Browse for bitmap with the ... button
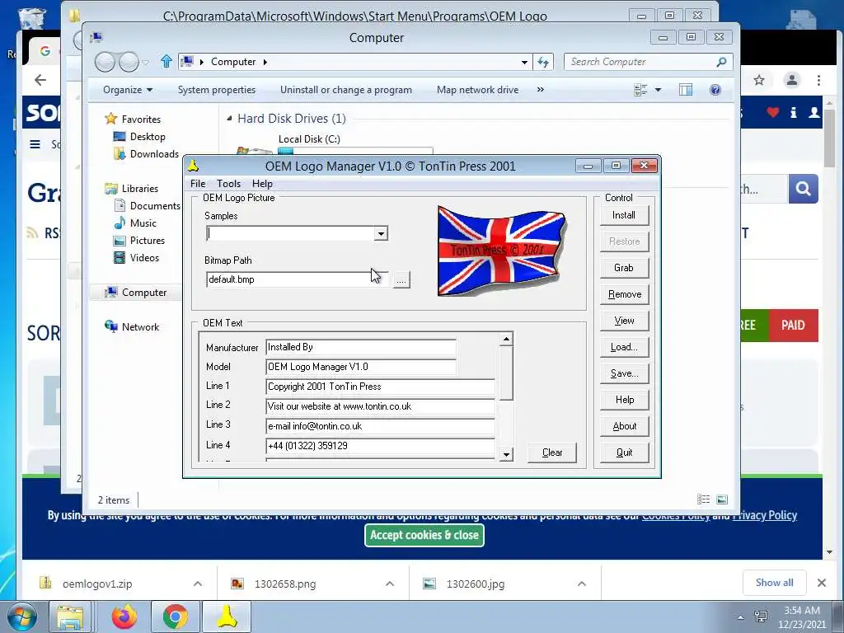Screen dimensions: 844x633 tap(401, 280)
